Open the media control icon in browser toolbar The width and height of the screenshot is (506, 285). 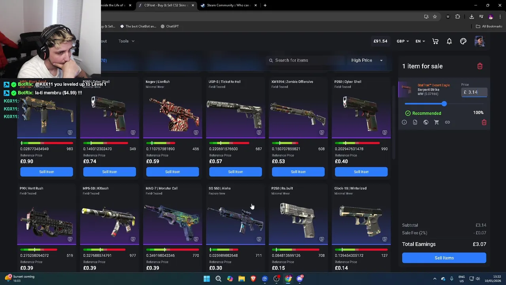481,17
